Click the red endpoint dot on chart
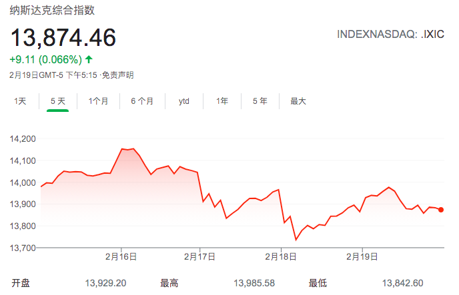This screenshot has width=459, height=295. pyautogui.click(x=442, y=210)
